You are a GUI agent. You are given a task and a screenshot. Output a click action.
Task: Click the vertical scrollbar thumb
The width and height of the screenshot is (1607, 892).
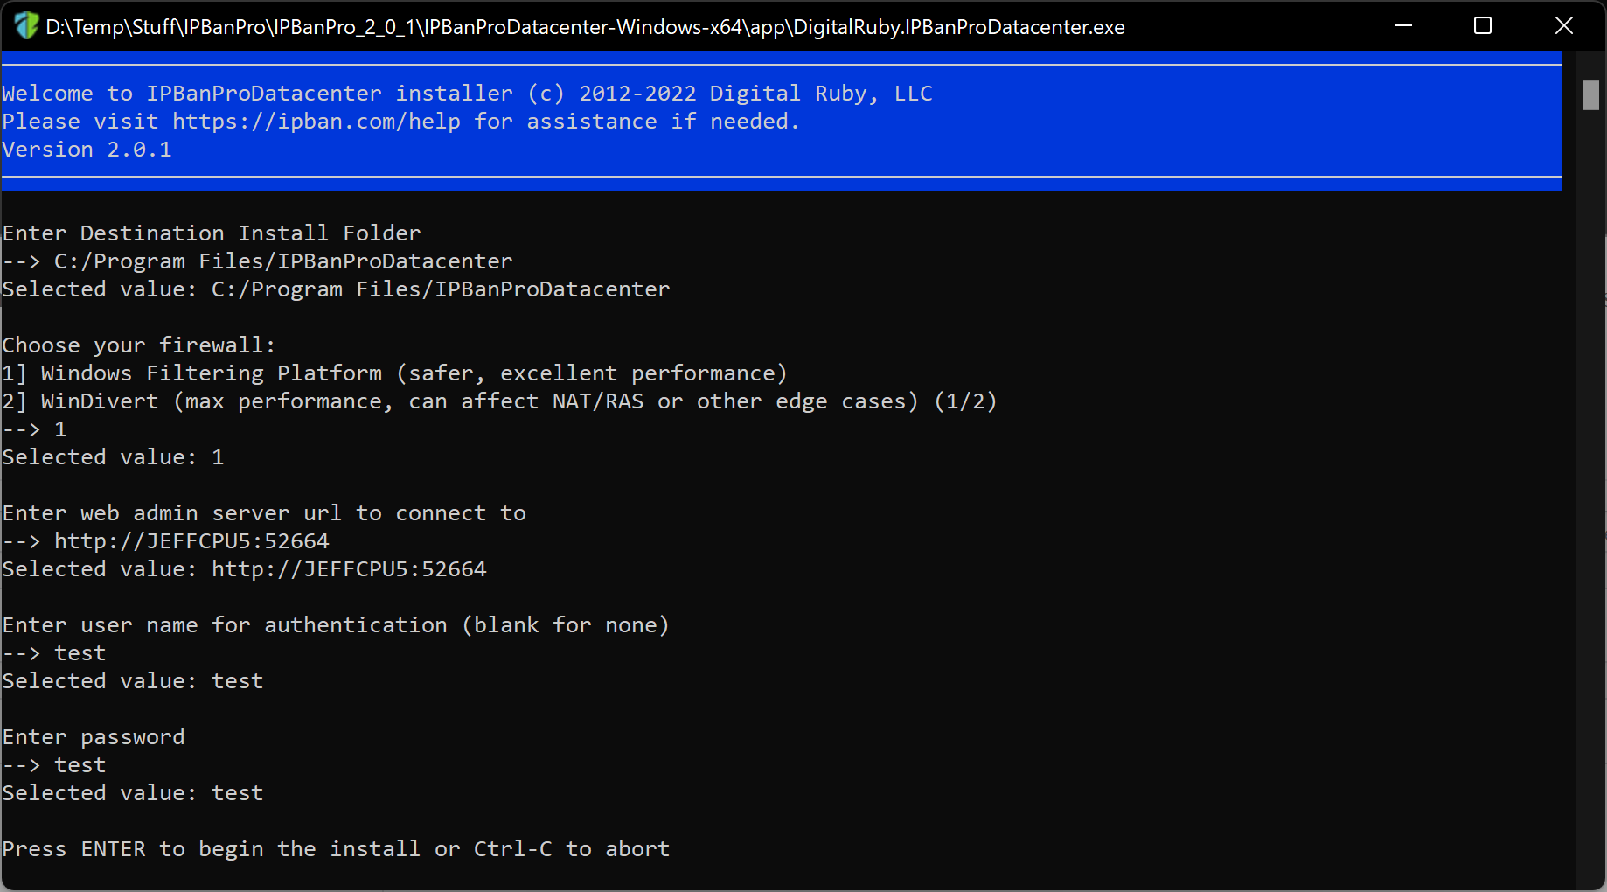(1590, 95)
